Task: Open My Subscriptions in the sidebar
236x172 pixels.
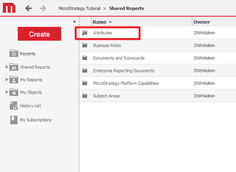Action: pyautogui.click(x=36, y=120)
